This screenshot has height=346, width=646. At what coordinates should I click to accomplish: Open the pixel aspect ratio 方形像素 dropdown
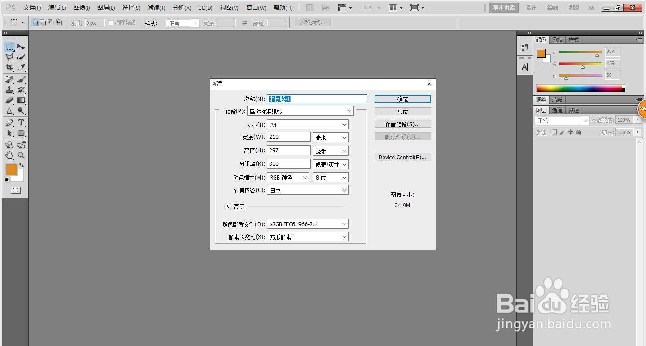(308, 237)
